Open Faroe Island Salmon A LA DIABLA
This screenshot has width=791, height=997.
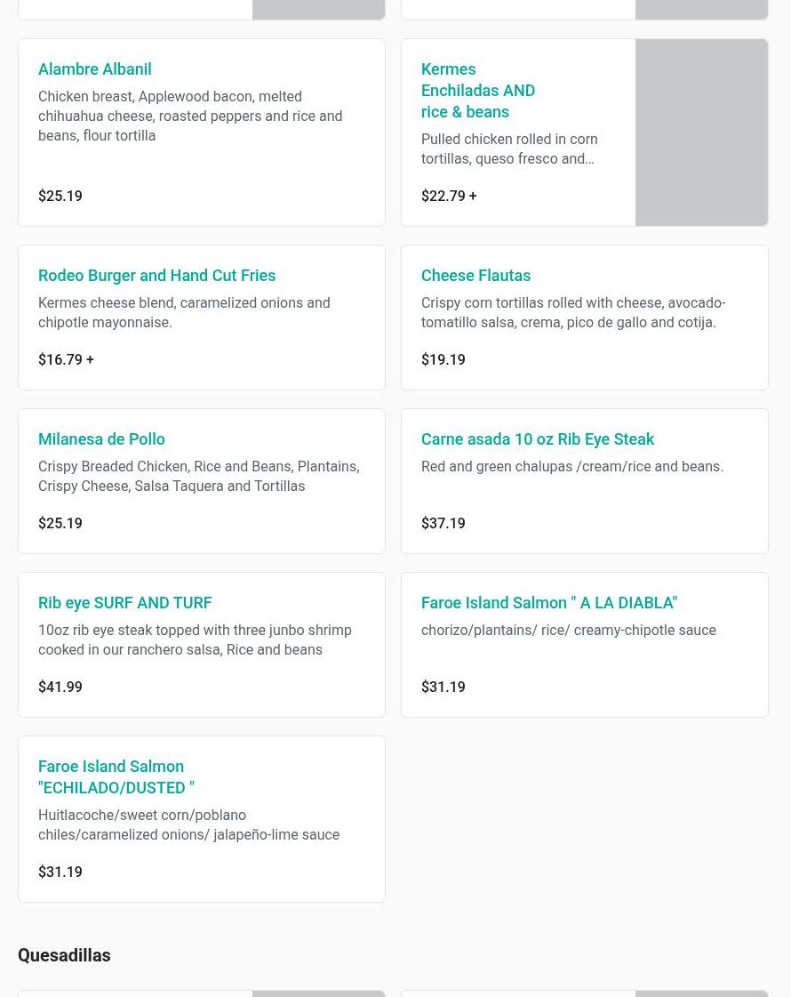point(548,603)
